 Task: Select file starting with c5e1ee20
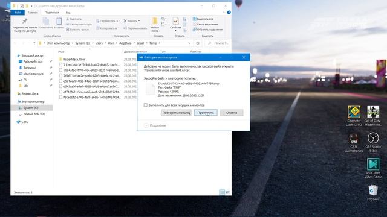[91, 81]
